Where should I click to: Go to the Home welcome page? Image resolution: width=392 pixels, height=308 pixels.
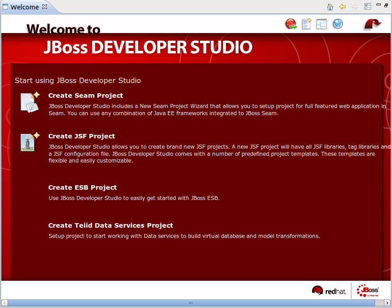[x=330, y=7]
